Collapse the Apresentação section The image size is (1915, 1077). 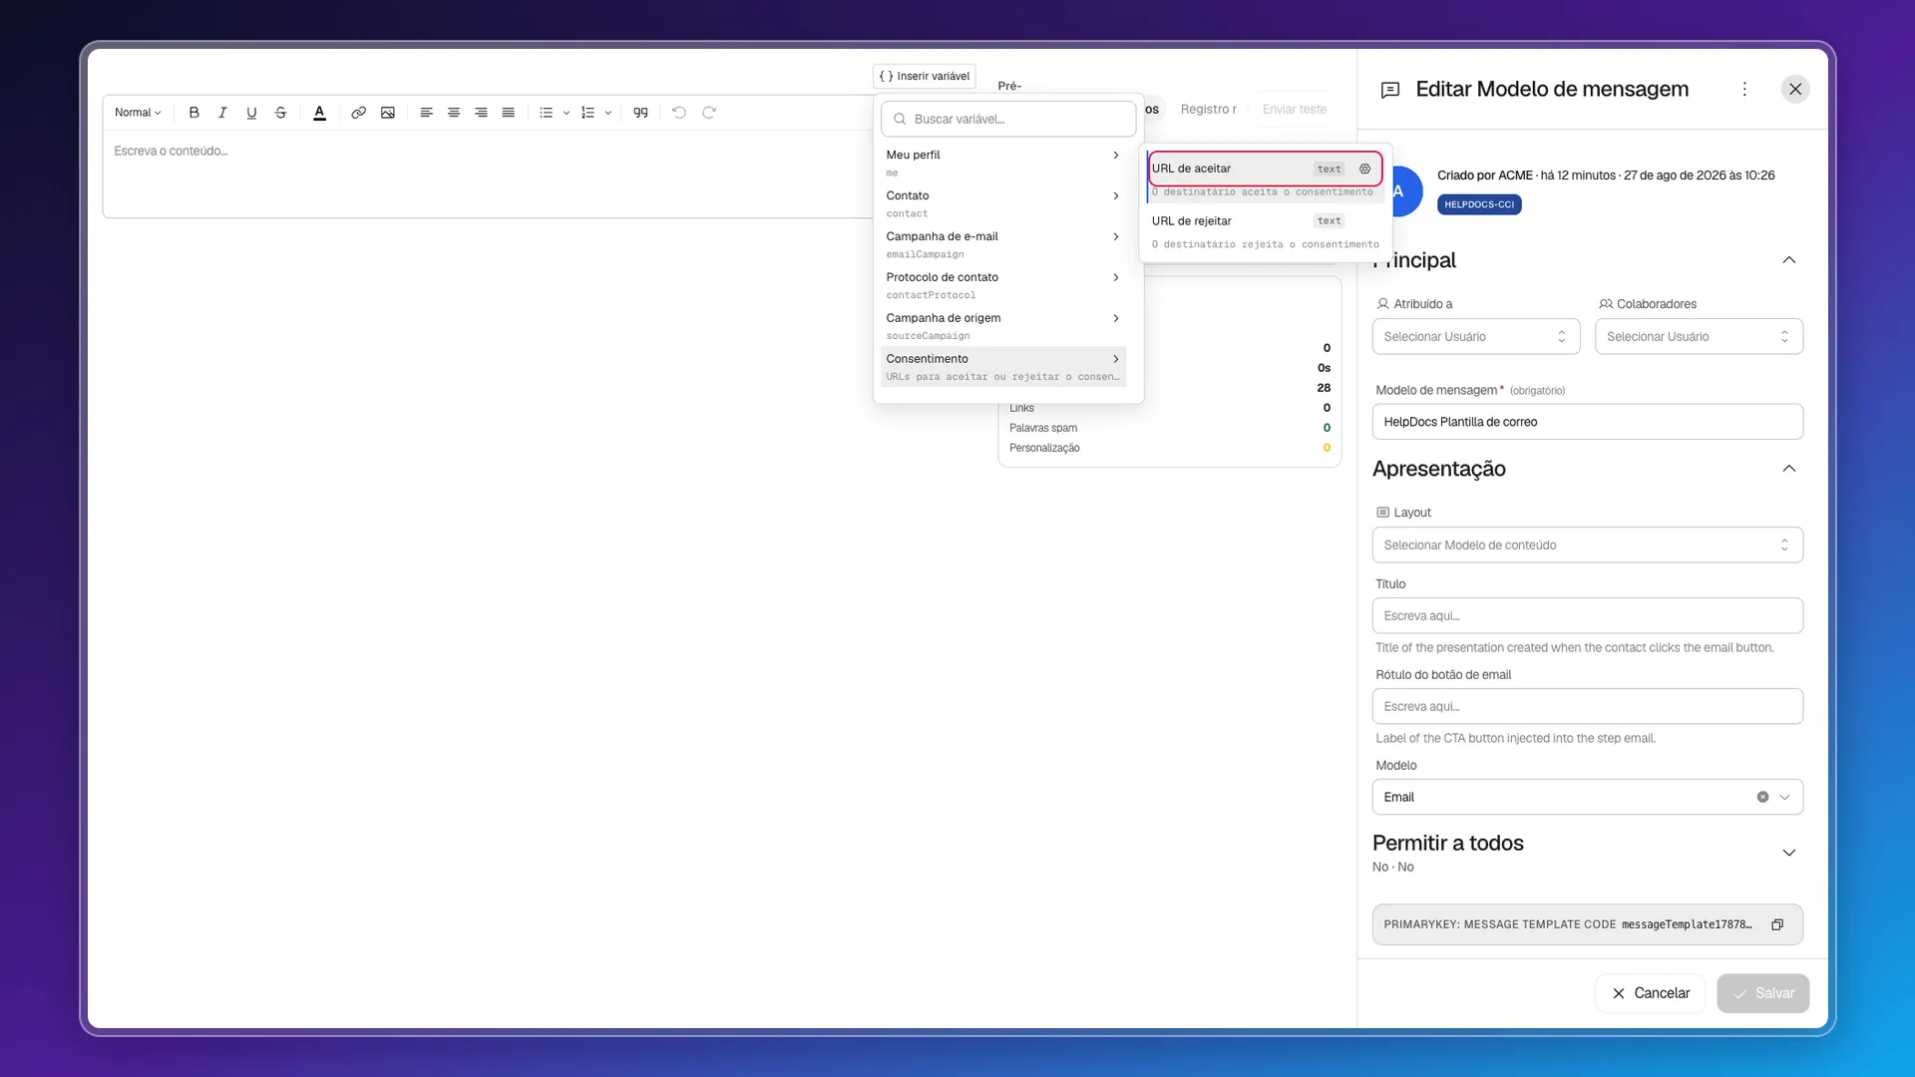tap(1789, 469)
